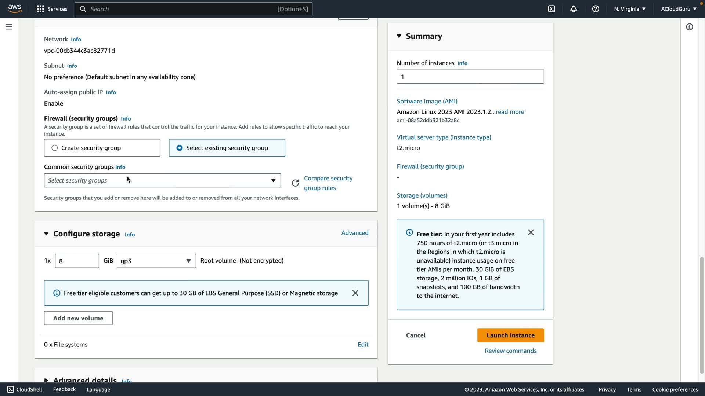This screenshot has width=705, height=396.
Task: Open the gp3 volume type dropdown
Action: pos(156,261)
